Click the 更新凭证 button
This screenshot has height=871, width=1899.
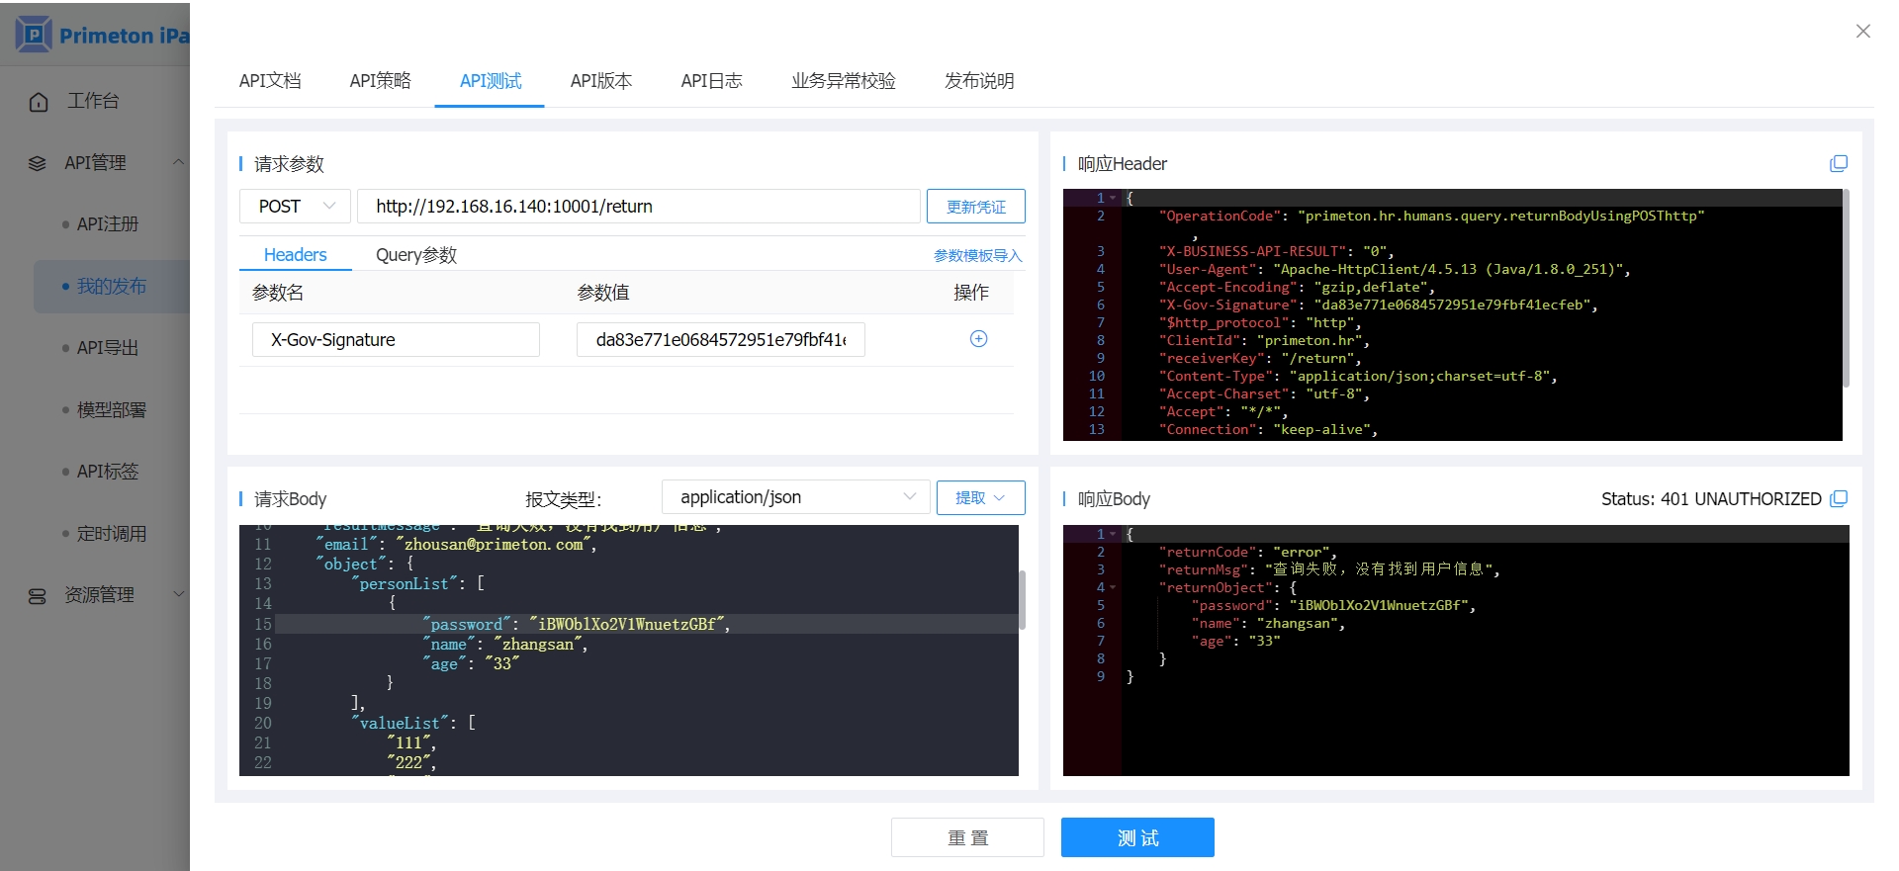coord(975,206)
